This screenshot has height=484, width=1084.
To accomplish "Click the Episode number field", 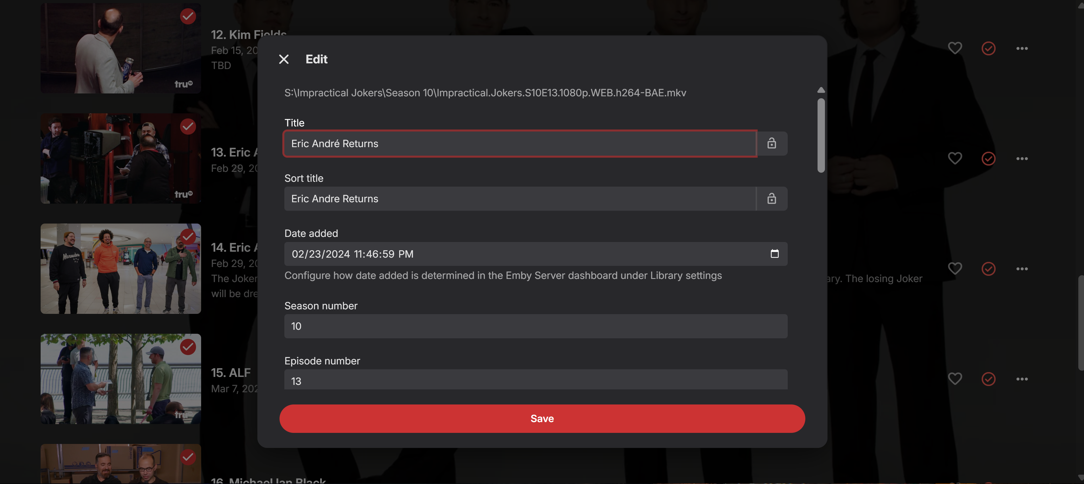I will tap(536, 380).
